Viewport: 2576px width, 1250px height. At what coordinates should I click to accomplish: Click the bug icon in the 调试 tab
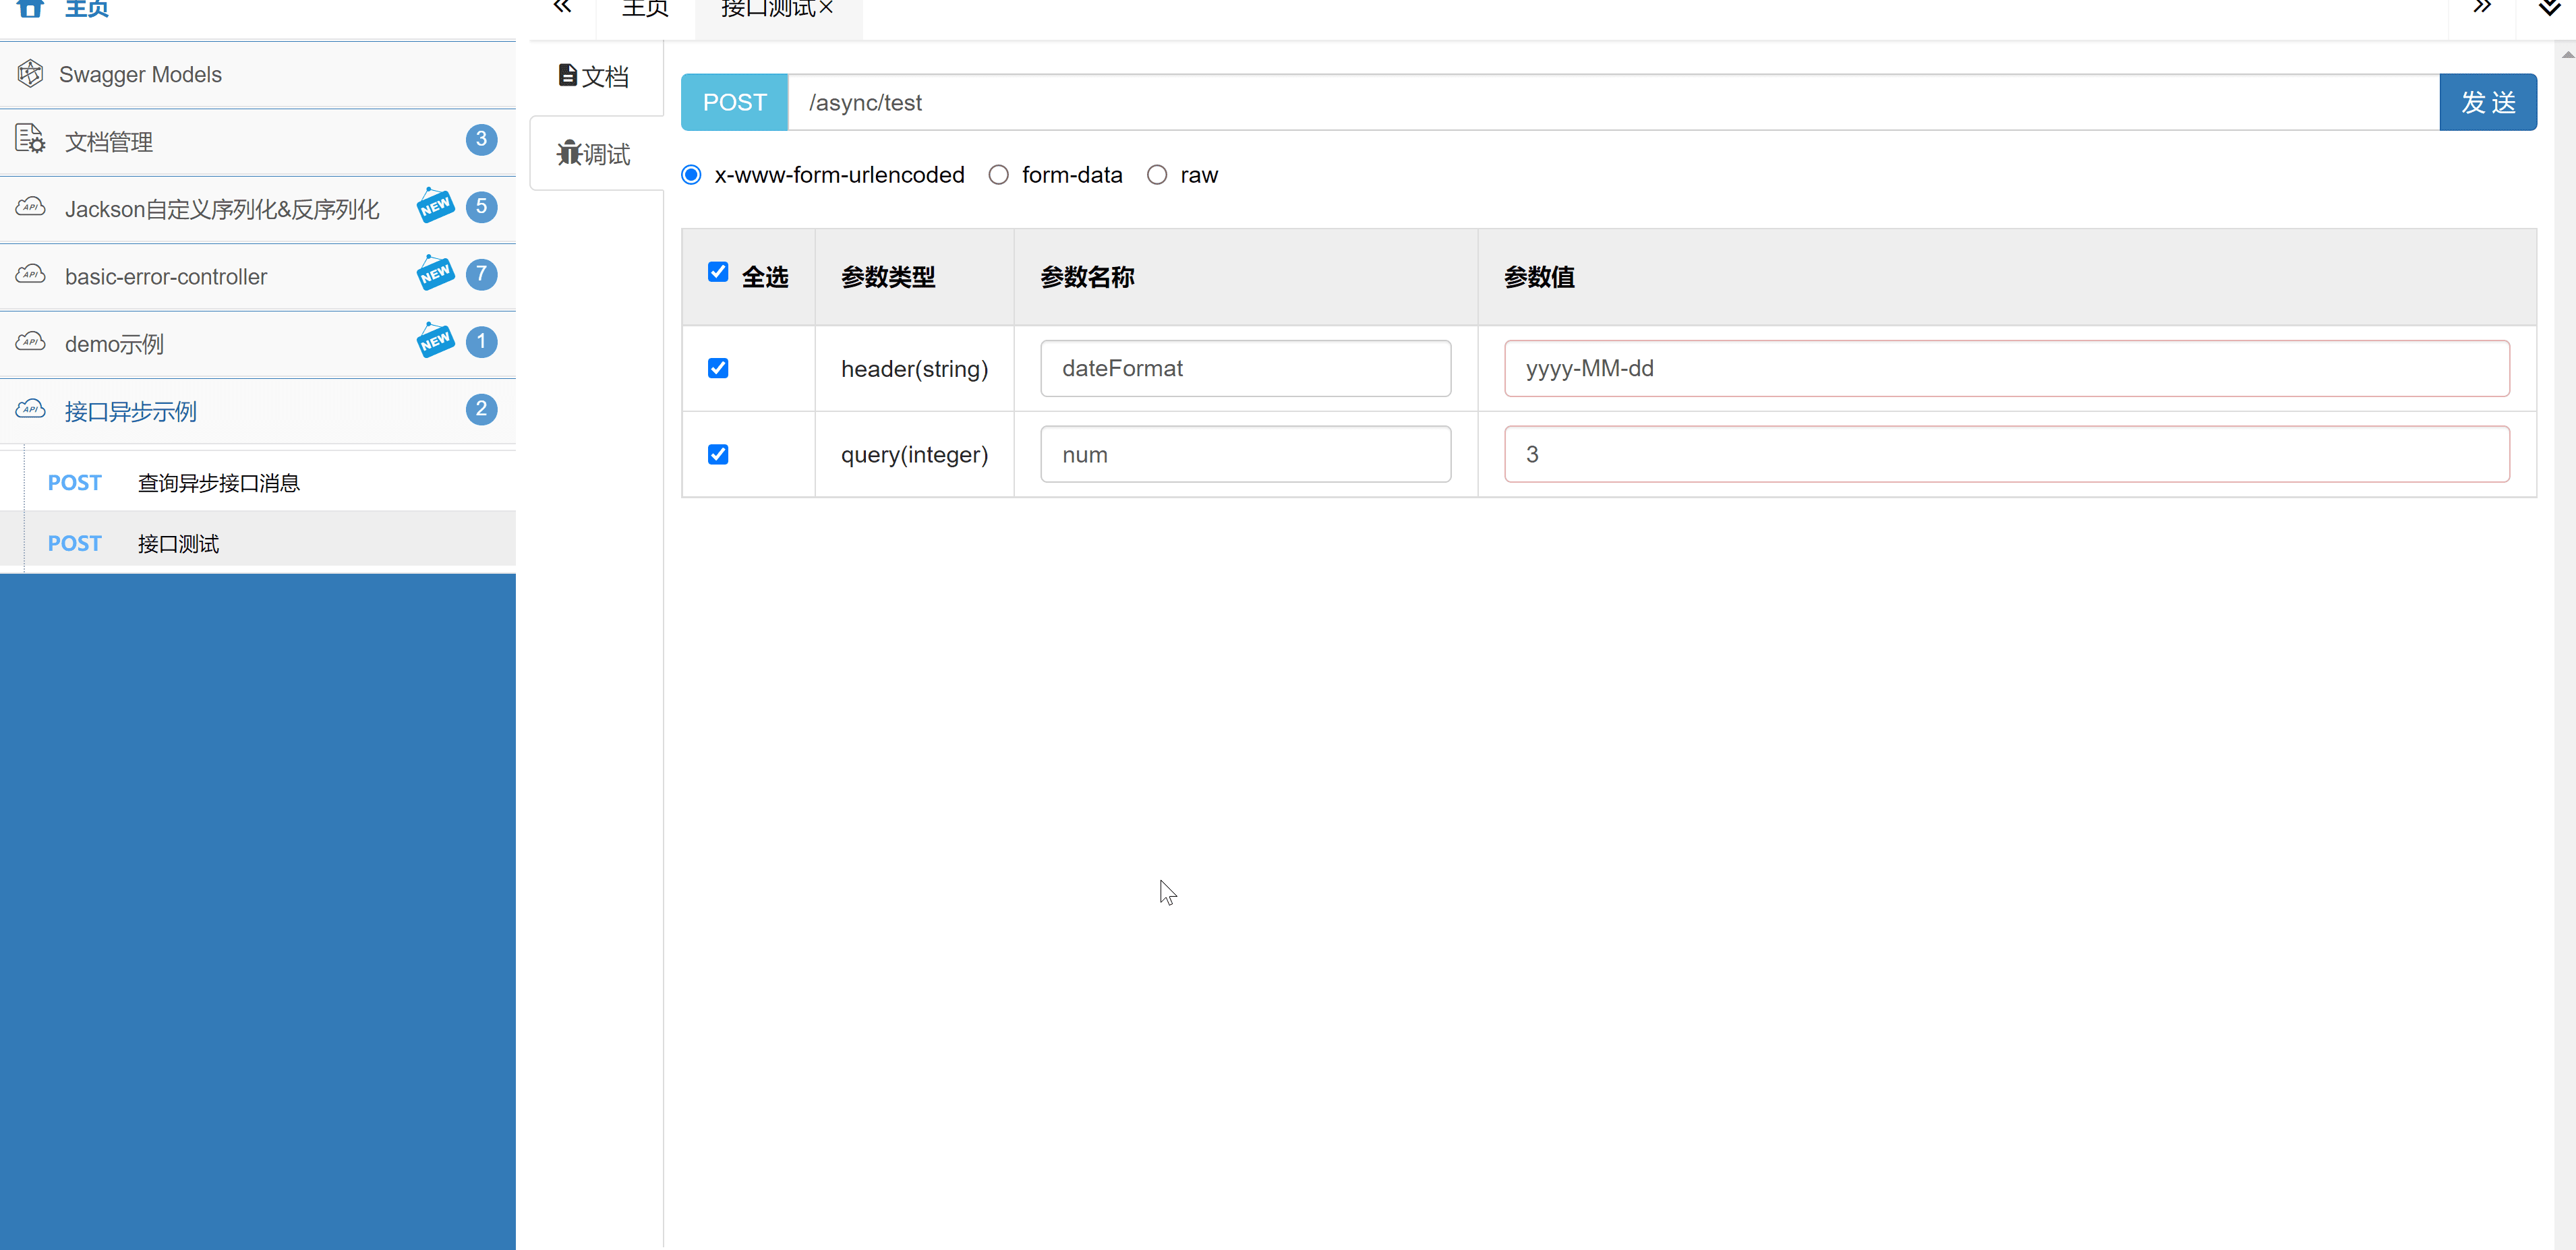point(569,153)
